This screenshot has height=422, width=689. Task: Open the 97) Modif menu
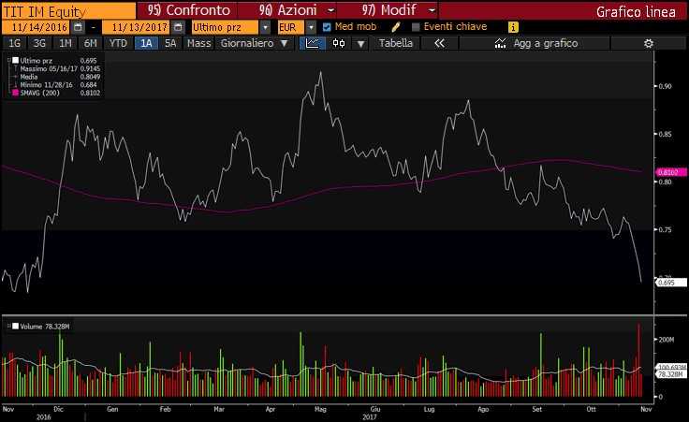pos(388,10)
